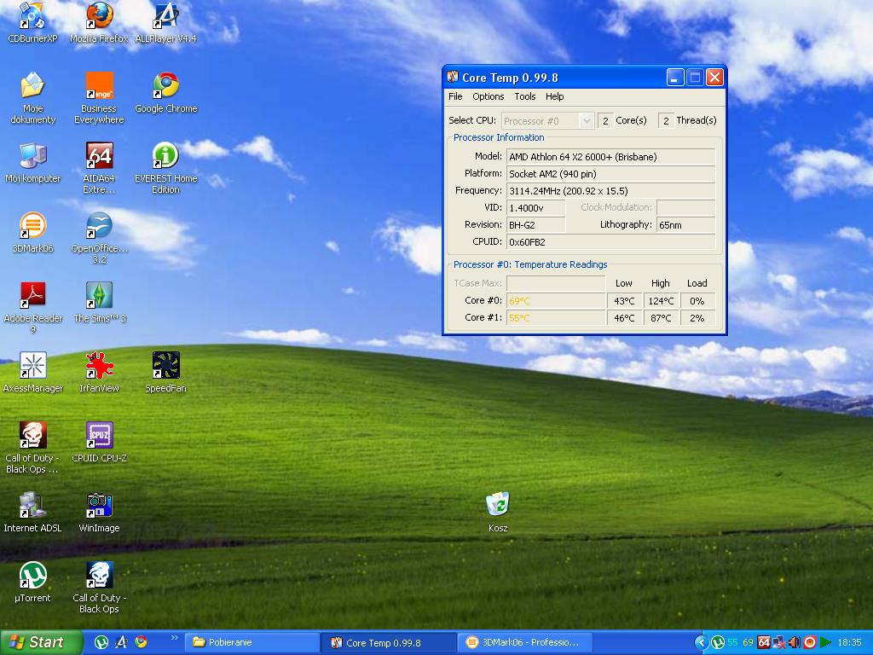The image size is (873, 655).
Task: Expand the Select CPU dropdown
Action: tap(587, 121)
